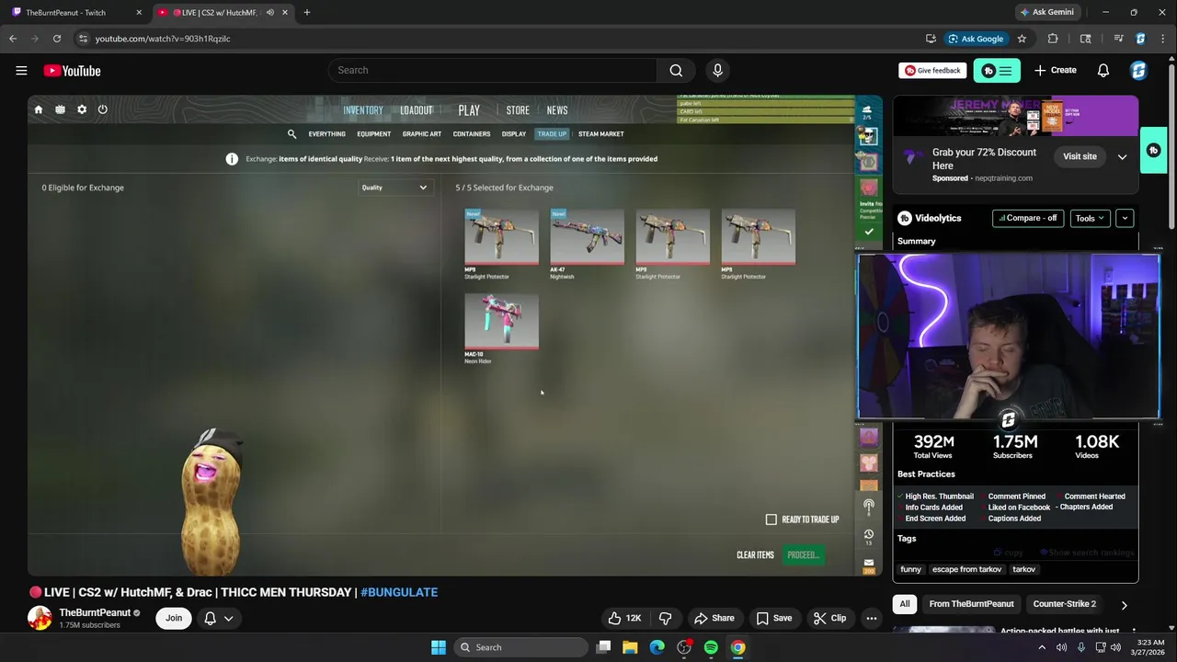Viewport: 1177px width, 662px height.
Task: Open Spotify from taskbar
Action: click(711, 647)
